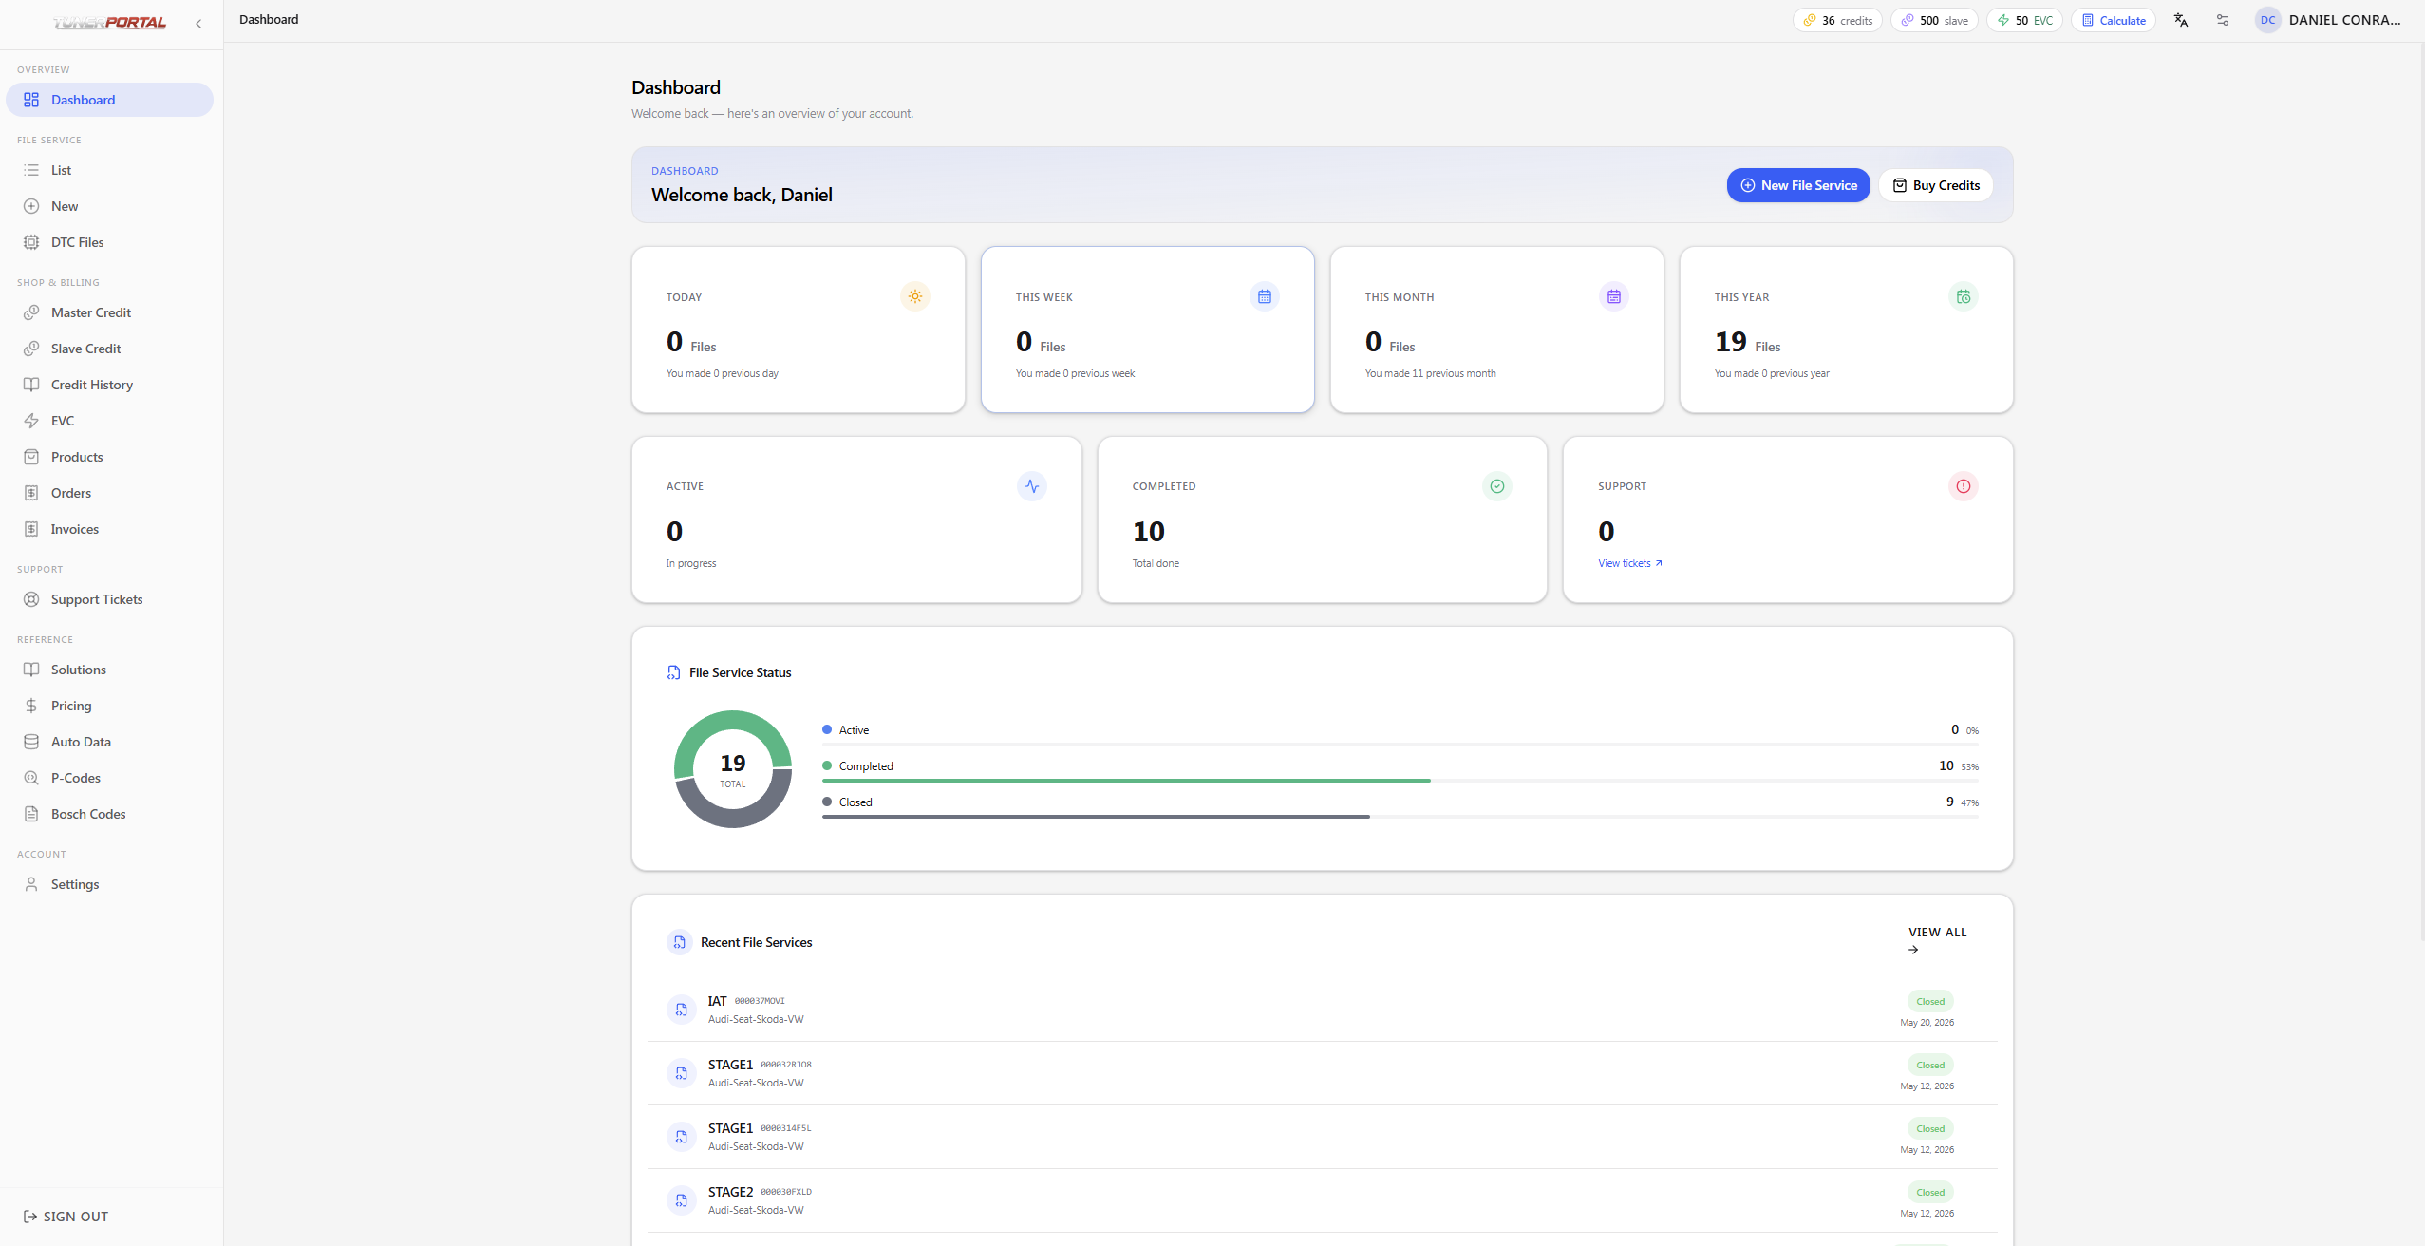The height and width of the screenshot is (1246, 2425).
Task: Click the Closed badge on IAT row
Action: point(1930,1001)
